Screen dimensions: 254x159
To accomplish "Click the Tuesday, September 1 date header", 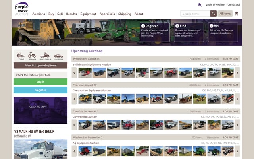I will 156,111.
